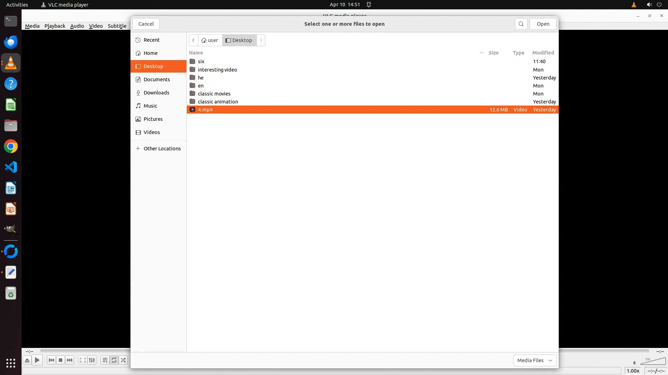Open extended settings equalizer icon

[92, 360]
